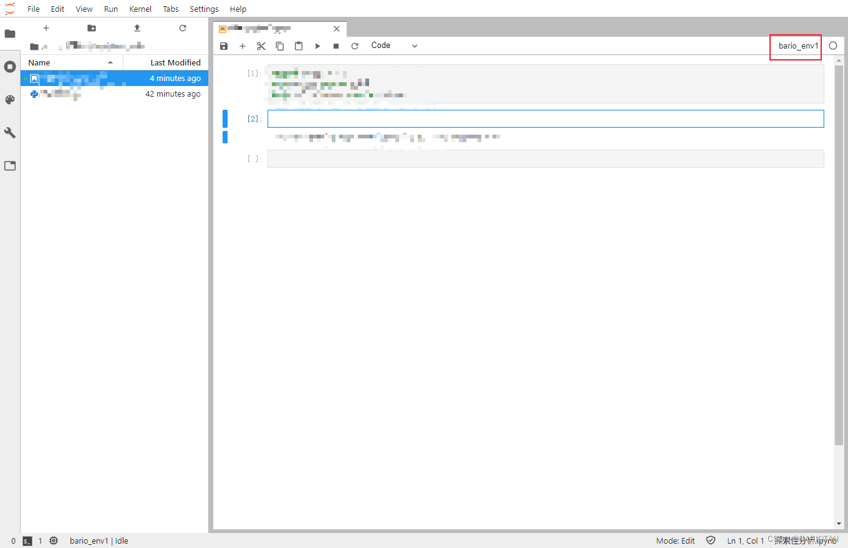Sort files by Name column
Viewport: 848px width, 548px height.
click(x=72, y=62)
